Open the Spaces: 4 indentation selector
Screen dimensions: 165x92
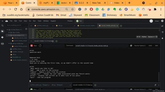tap(151, 37)
